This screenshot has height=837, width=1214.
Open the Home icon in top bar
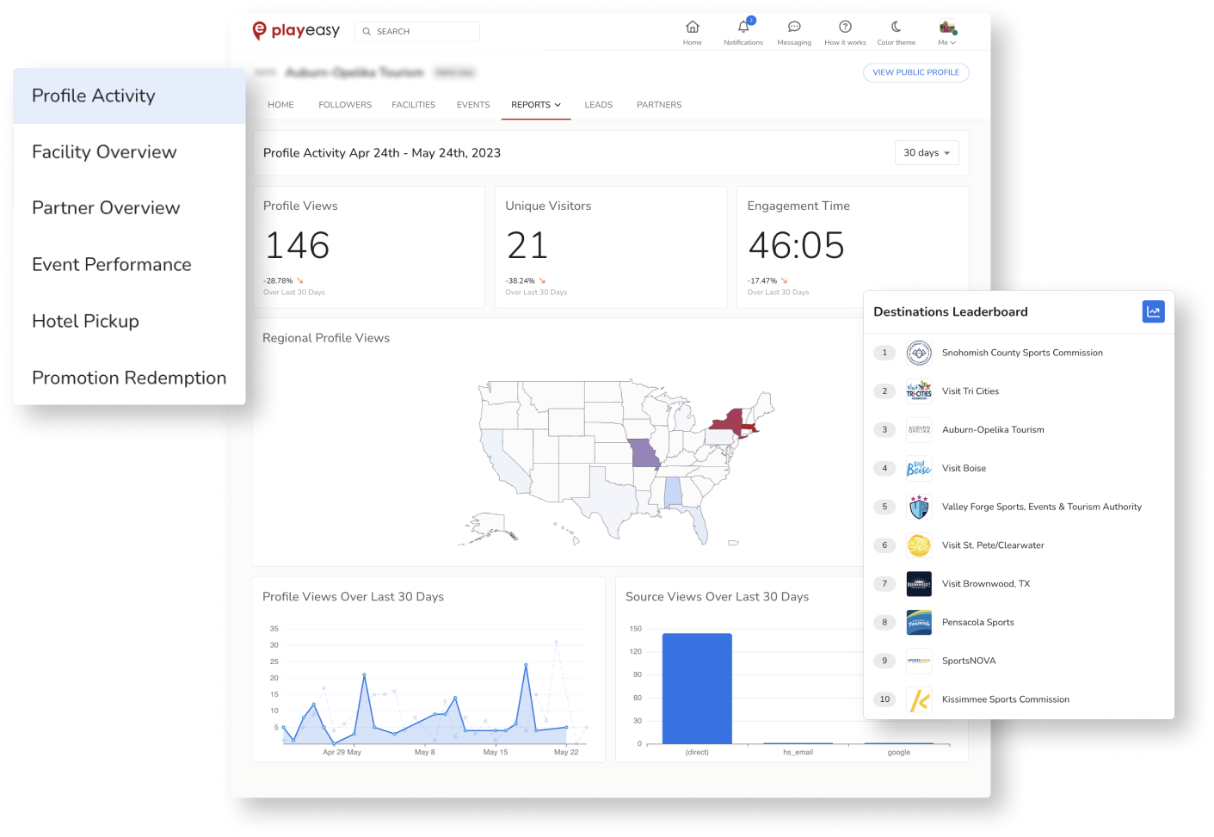693,27
